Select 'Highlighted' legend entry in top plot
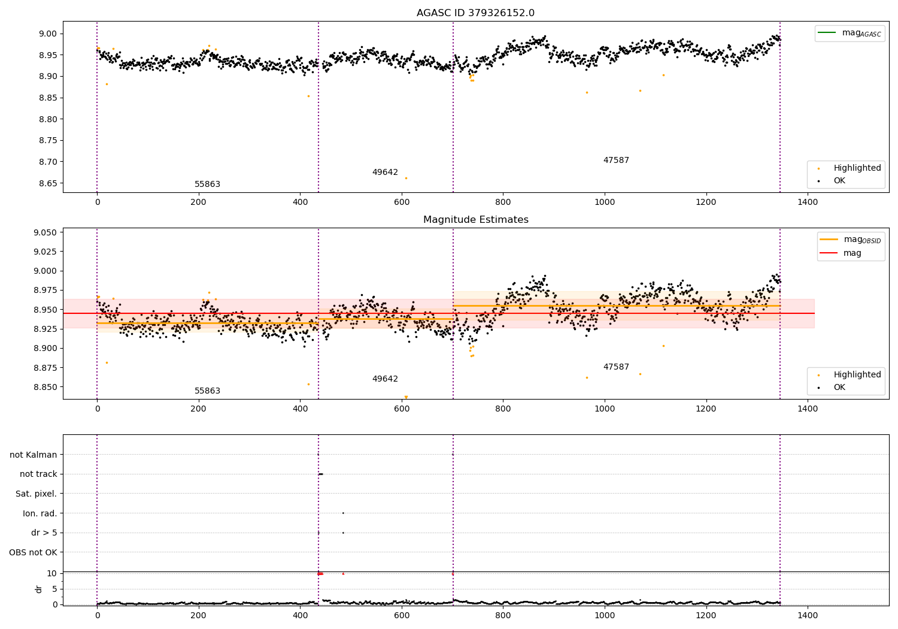Screen dimensions: 898x629 [x=857, y=168]
